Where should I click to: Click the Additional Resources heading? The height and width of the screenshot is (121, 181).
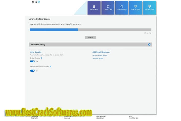click(x=101, y=52)
